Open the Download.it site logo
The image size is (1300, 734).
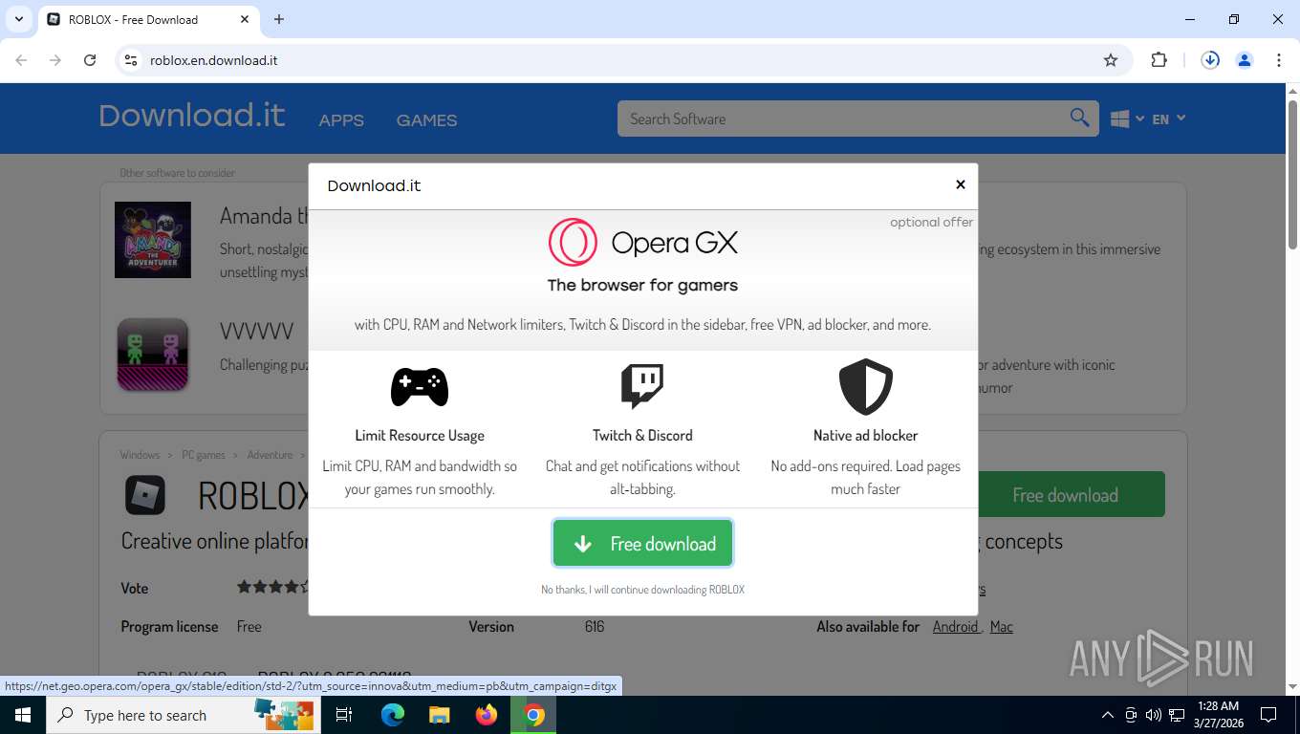(192, 116)
